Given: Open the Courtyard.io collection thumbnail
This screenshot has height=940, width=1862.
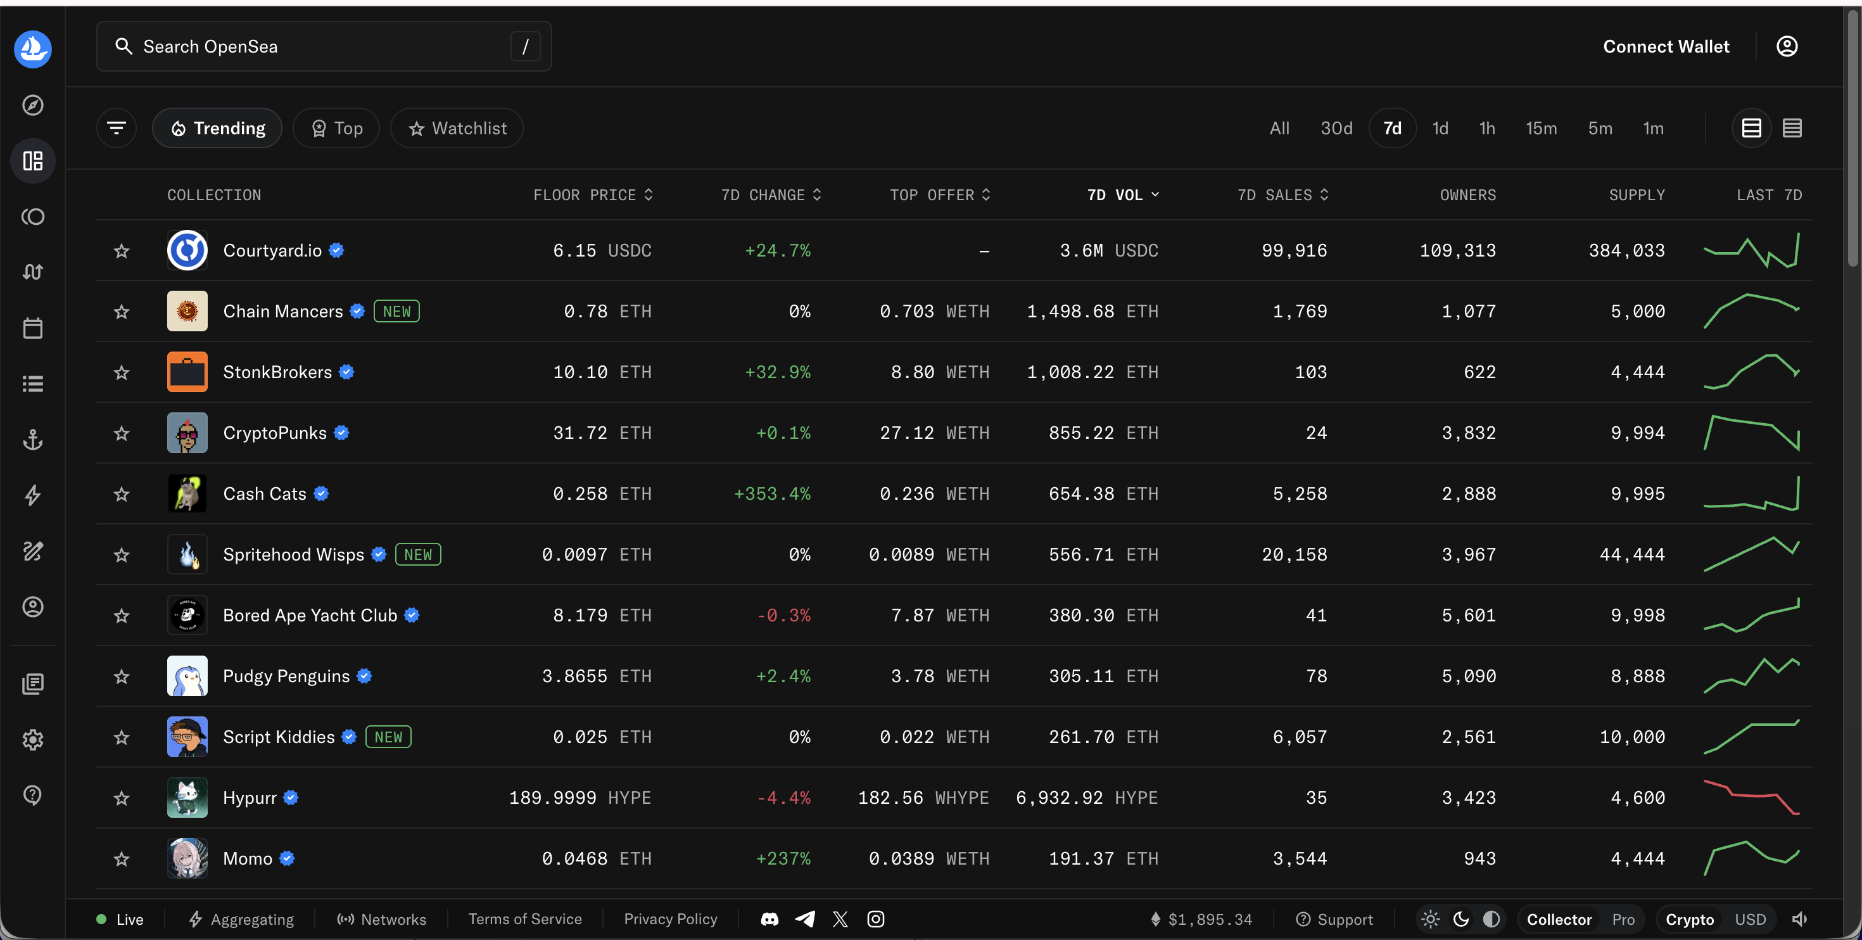Looking at the screenshot, I should coord(187,250).
